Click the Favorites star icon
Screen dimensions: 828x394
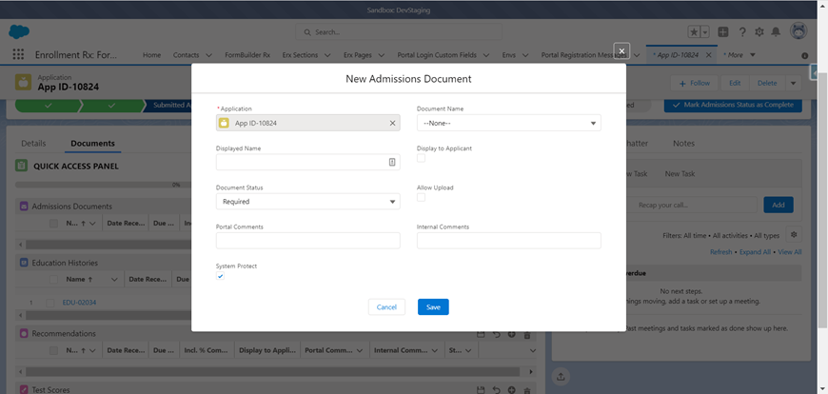[694, 31]
